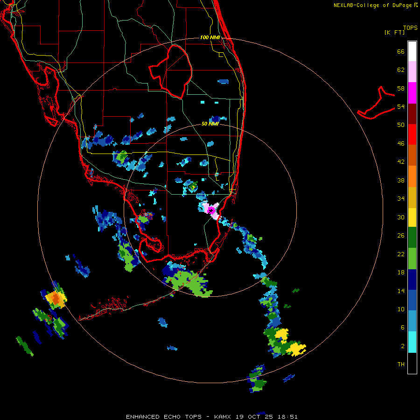
Task: Click the navy blue legend swatch
Action: click(x=412, y=280)
